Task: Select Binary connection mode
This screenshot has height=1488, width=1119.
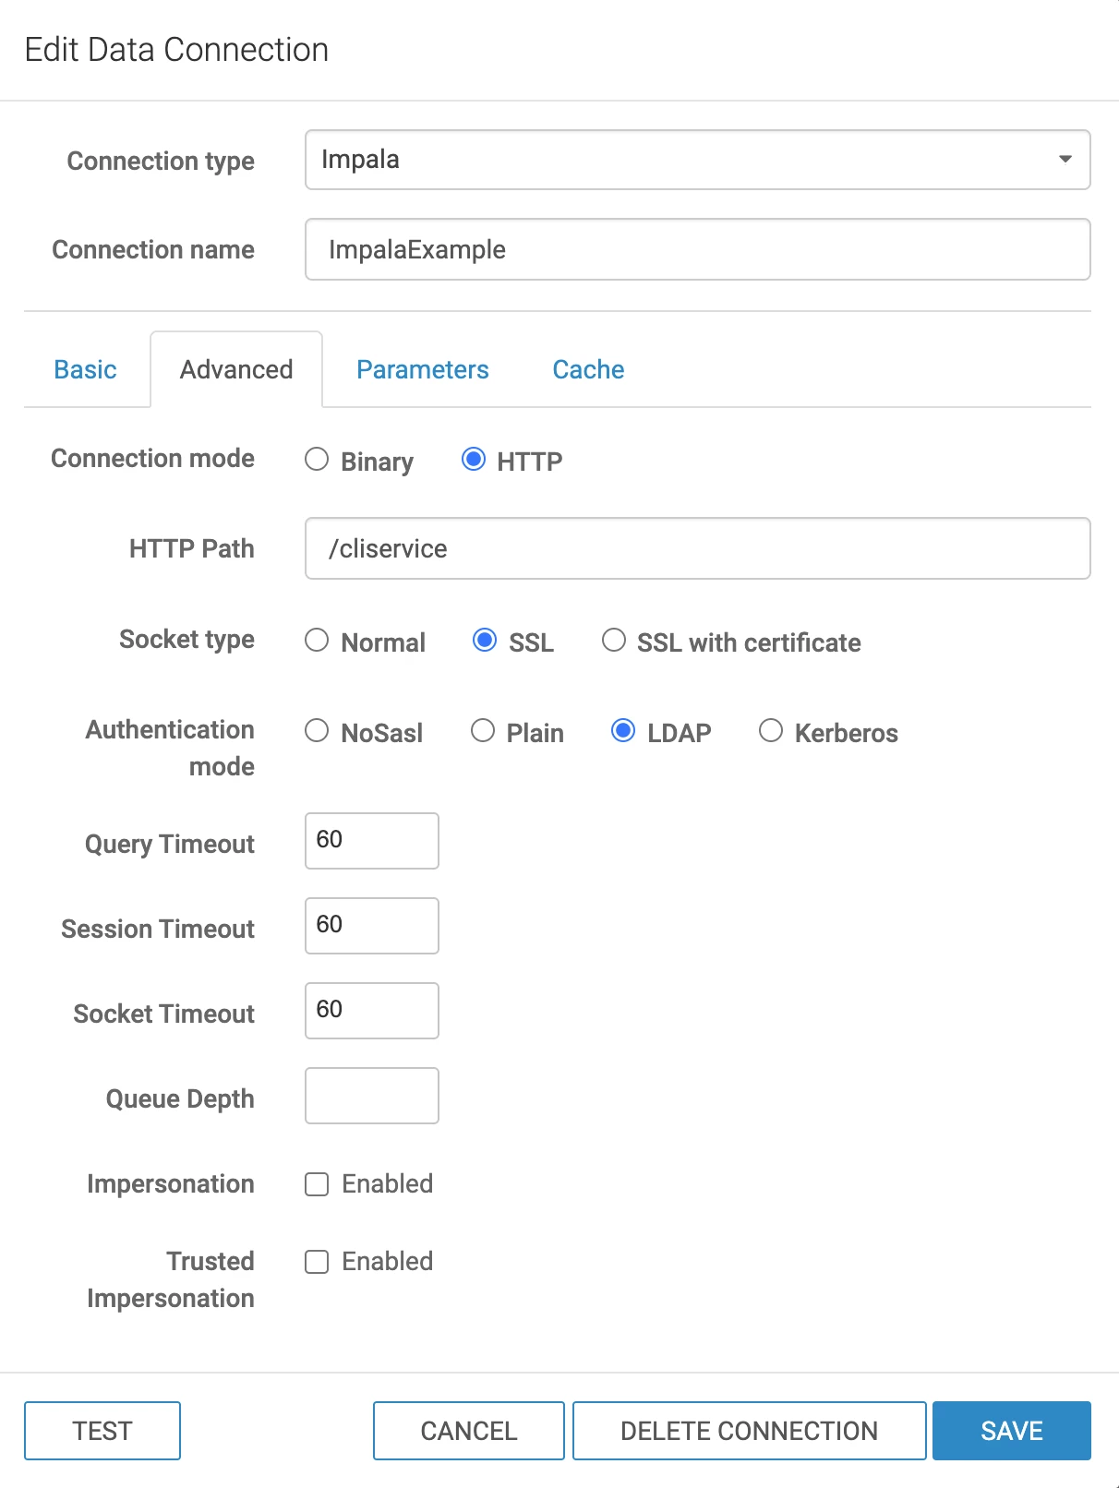Action: (x=317, y=460)
